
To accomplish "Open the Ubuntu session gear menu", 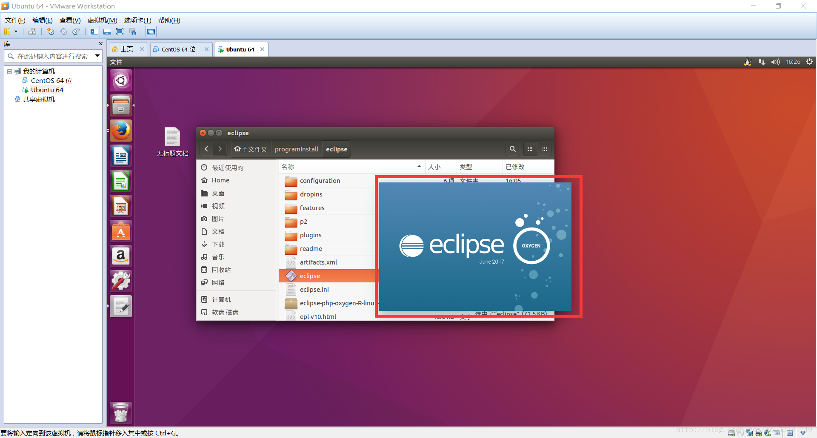I will pyautogui.click(x=809, y=62).
